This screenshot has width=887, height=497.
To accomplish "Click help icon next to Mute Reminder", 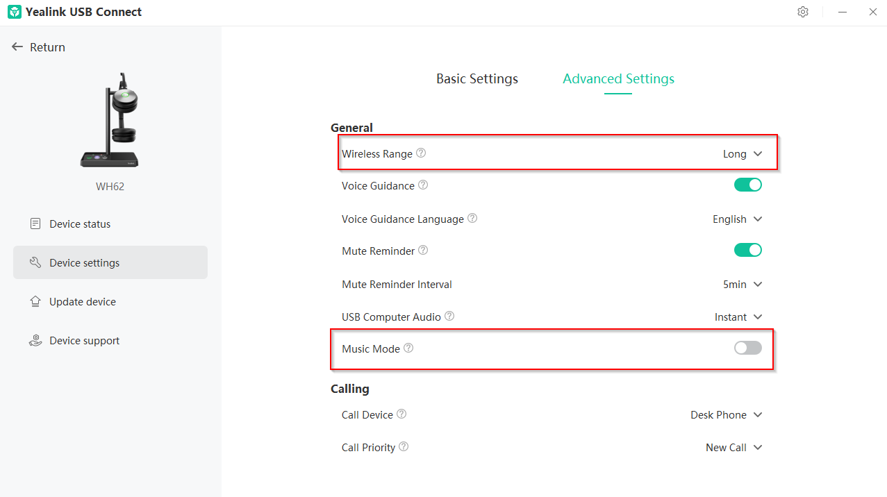I will click(423, 251).
